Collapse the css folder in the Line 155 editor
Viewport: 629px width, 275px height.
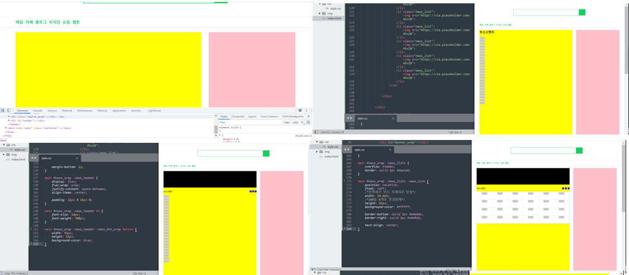click(3, 144)
